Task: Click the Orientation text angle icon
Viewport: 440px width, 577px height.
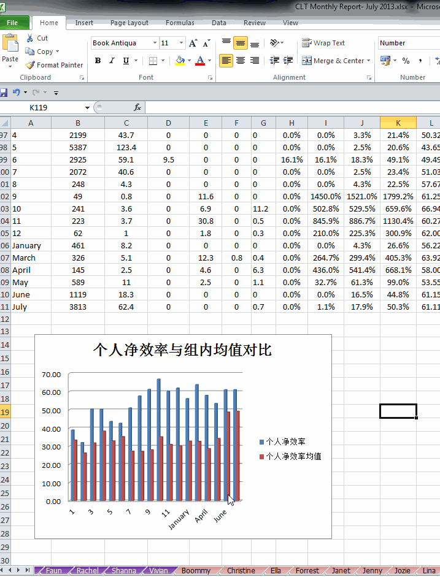Action: [275, 43]
